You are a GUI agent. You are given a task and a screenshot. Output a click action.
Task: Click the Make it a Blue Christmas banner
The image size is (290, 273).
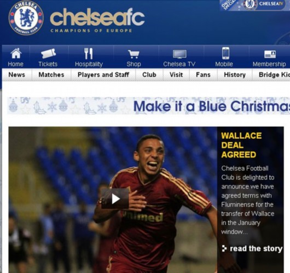coord(148,106)
